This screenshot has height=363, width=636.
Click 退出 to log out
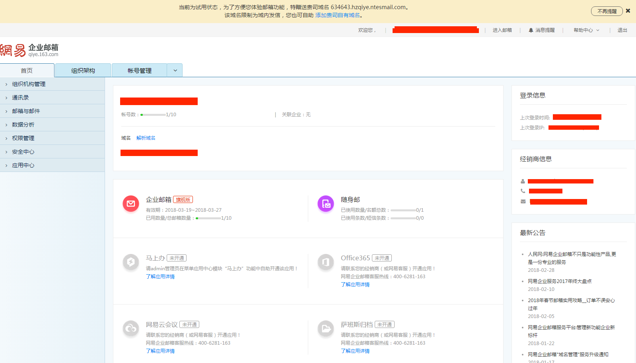622,30
